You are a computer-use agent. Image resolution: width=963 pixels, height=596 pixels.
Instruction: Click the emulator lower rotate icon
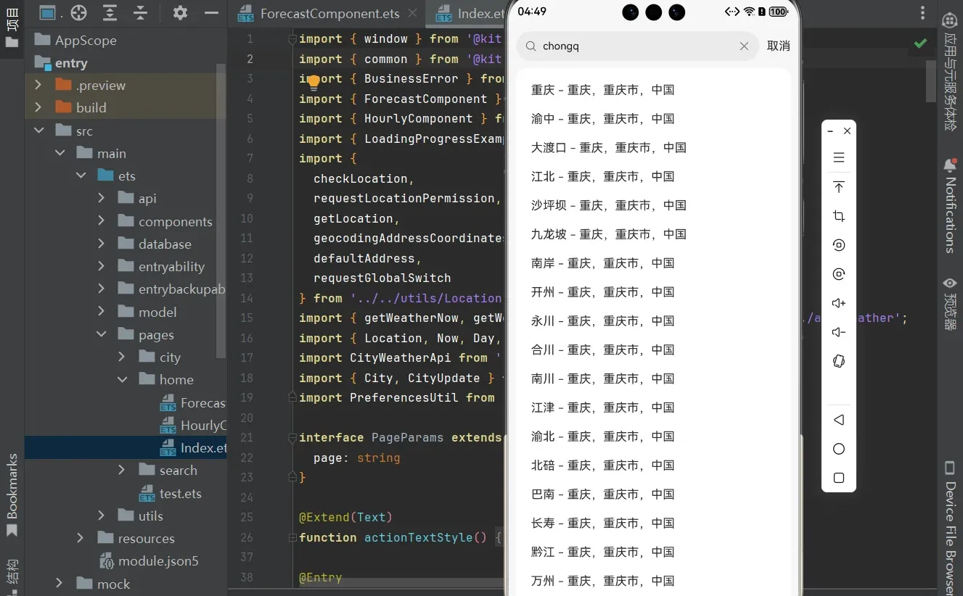tap(839, 274)
